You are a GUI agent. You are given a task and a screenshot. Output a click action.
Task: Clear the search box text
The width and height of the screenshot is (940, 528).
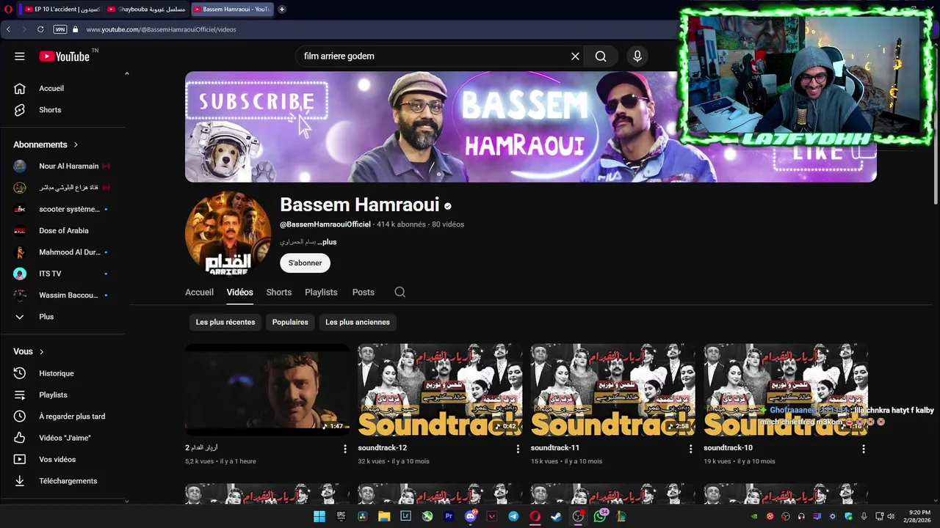(x=575, y=56)
